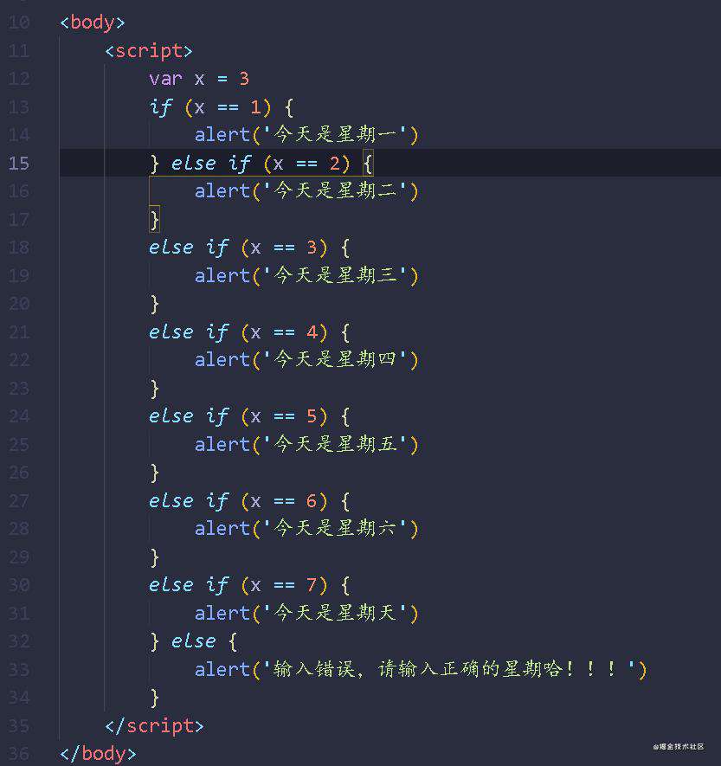The height and width of the screenshot is (766, 721).
Task: Click line number 15 in the gutter
Action: pos(19,164)
